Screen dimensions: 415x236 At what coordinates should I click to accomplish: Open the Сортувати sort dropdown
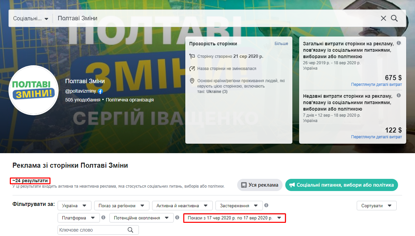376,206
